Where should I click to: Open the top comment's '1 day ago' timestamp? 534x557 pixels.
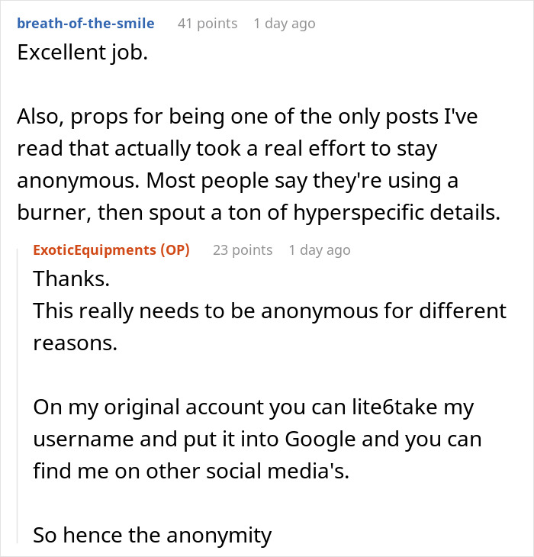pyautogui.click(x=284, y=24)
